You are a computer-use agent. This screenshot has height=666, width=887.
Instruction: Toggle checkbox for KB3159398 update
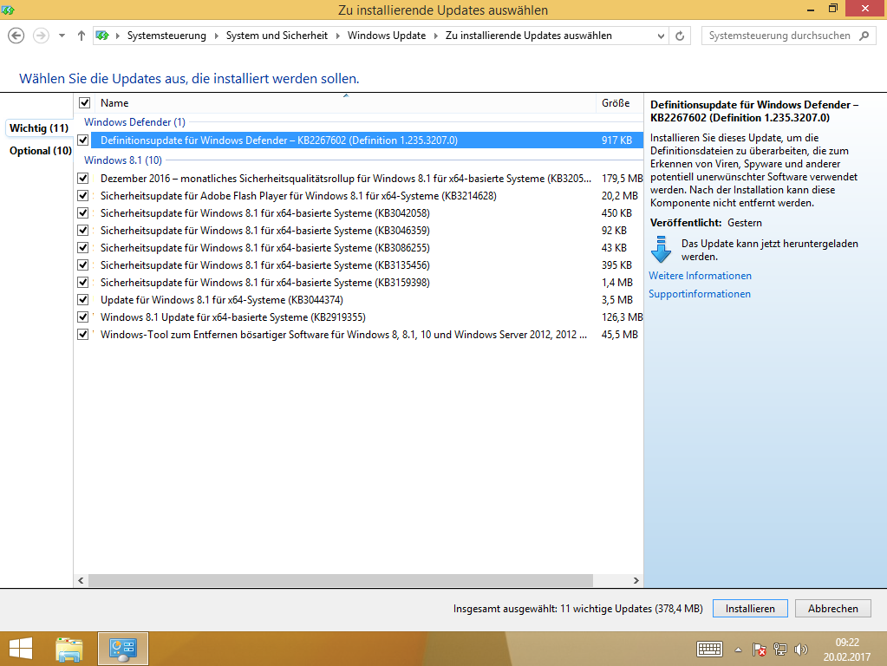pos(83,283)
